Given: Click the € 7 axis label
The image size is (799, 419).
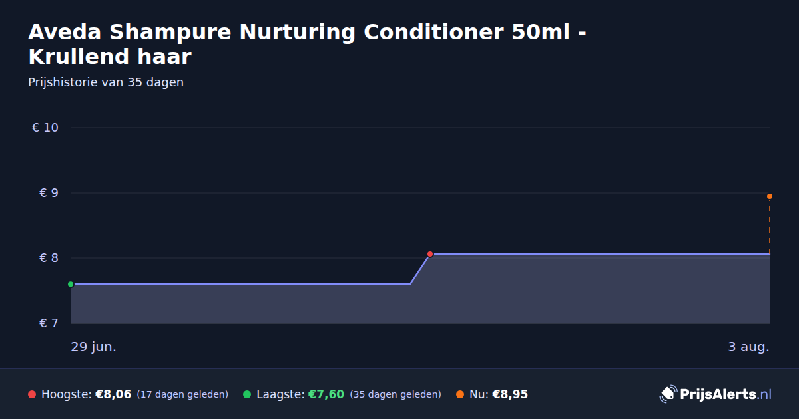Looking at the screenshot, I should [49, 323].
